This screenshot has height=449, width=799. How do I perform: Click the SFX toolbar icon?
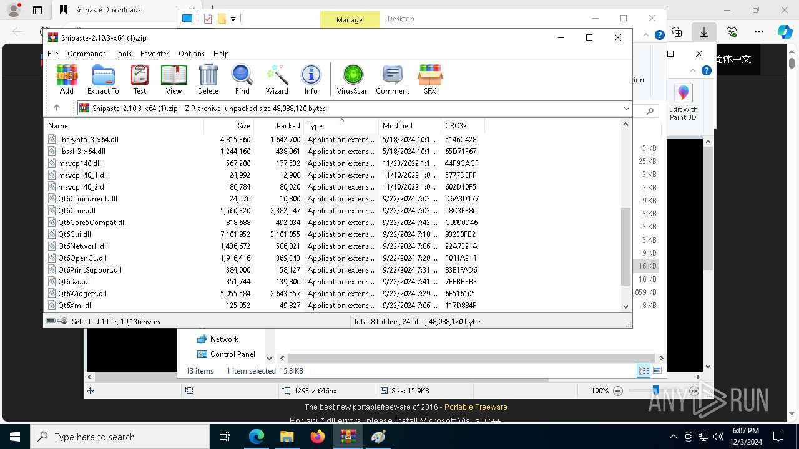(430, 79)
